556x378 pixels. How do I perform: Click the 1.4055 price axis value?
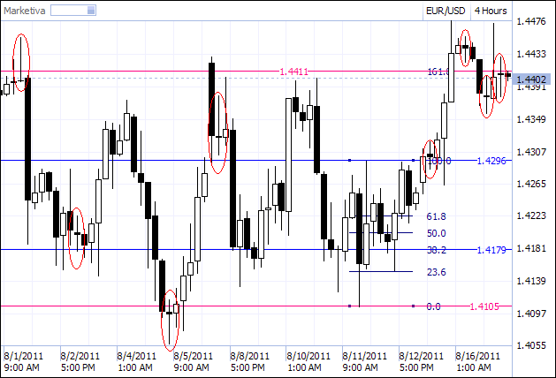point(531,345)
